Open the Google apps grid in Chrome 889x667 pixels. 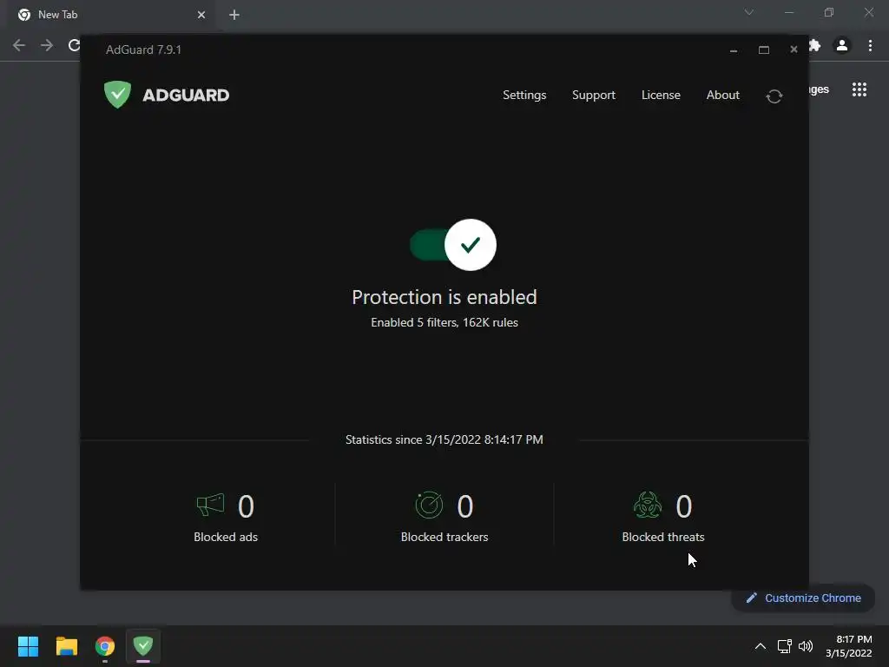[x=859, y=89]
